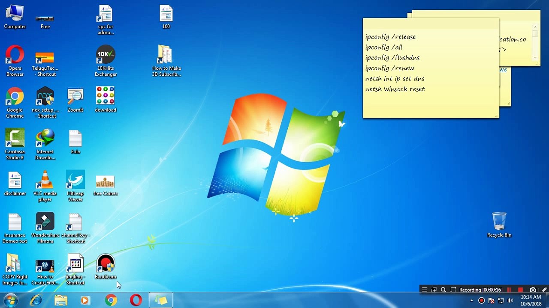Open Internet Download Manager icon

point(45,145)
